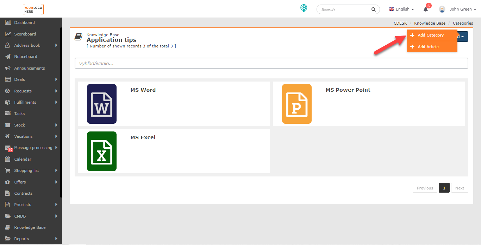Go to Knowledge Base breadcrumb link
The image size is (481, 245).
pyautogui.click(x=430, y=23)
